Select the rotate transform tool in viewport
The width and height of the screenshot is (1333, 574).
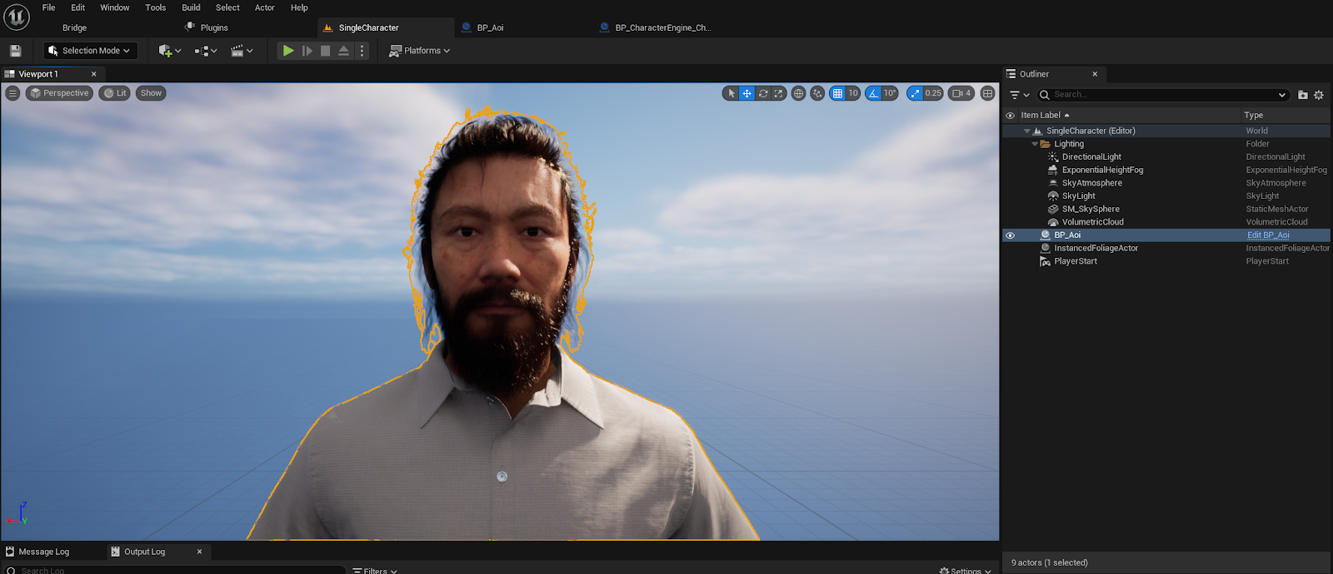pyautogui.click(x=763, y=94)
